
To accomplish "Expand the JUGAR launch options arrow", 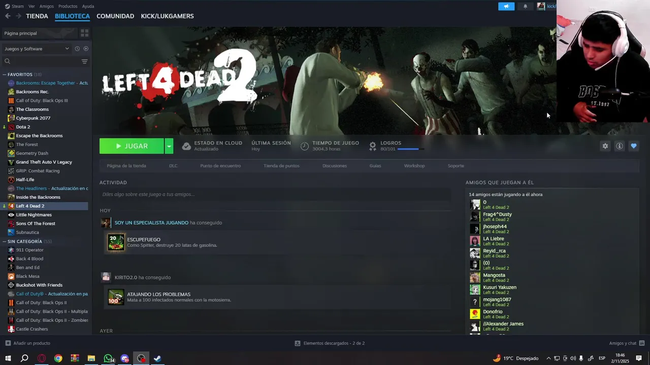I will click(x=169, y=146).
